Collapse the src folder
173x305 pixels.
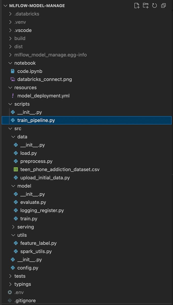click(x=10, y=129)
